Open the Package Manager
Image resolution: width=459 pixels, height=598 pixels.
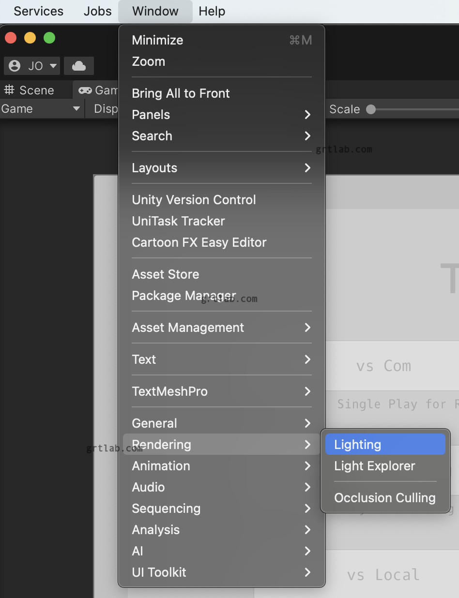[184, 296]
